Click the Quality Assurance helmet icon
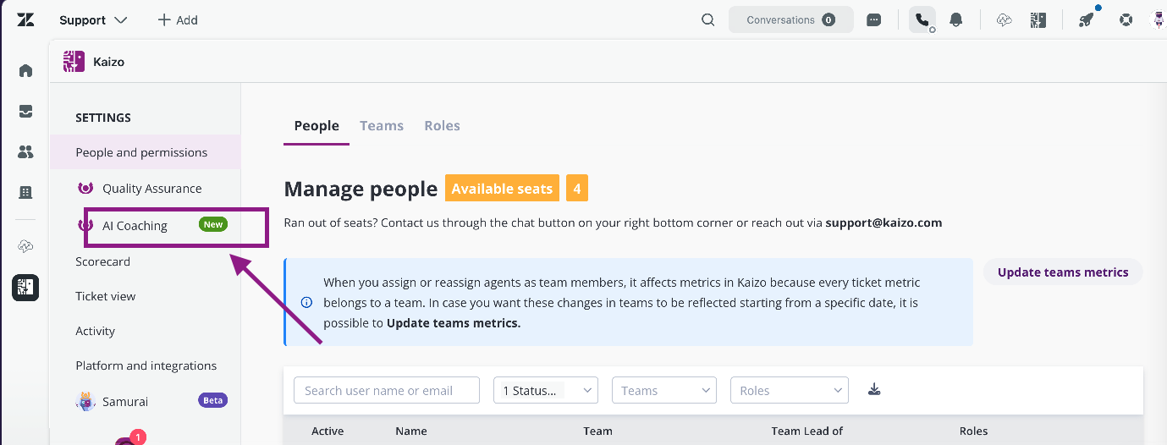The width and height of the screenshot is (1167, 445). [x=85, y=189]
